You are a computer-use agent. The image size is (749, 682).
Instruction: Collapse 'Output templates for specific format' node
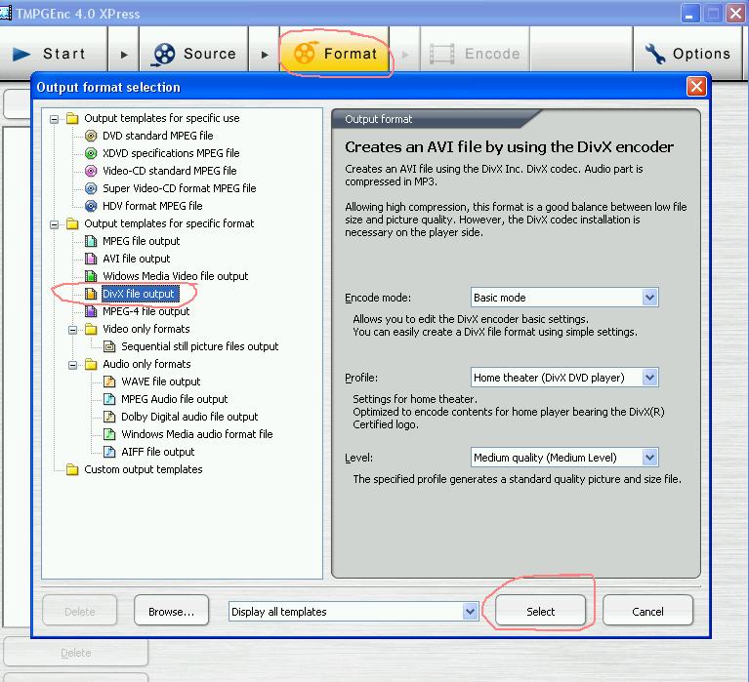[x=55, y=223]
